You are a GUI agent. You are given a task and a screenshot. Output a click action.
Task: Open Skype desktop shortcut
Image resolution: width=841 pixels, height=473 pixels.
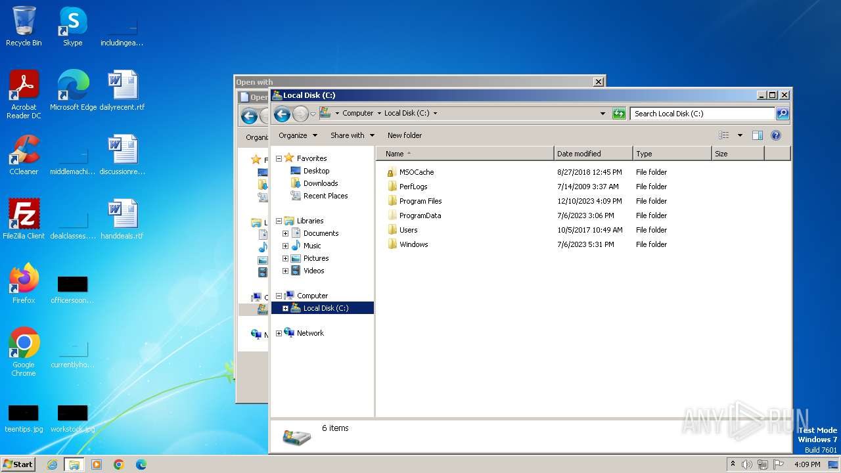[73, 26]
